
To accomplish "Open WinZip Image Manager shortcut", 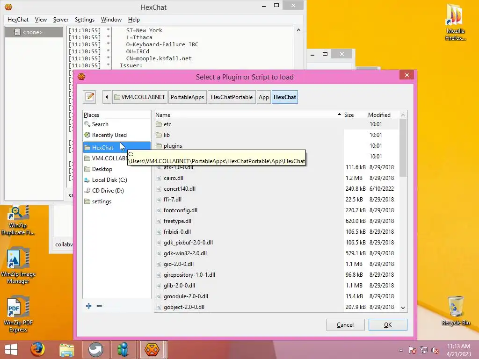I will coord(18,266).
